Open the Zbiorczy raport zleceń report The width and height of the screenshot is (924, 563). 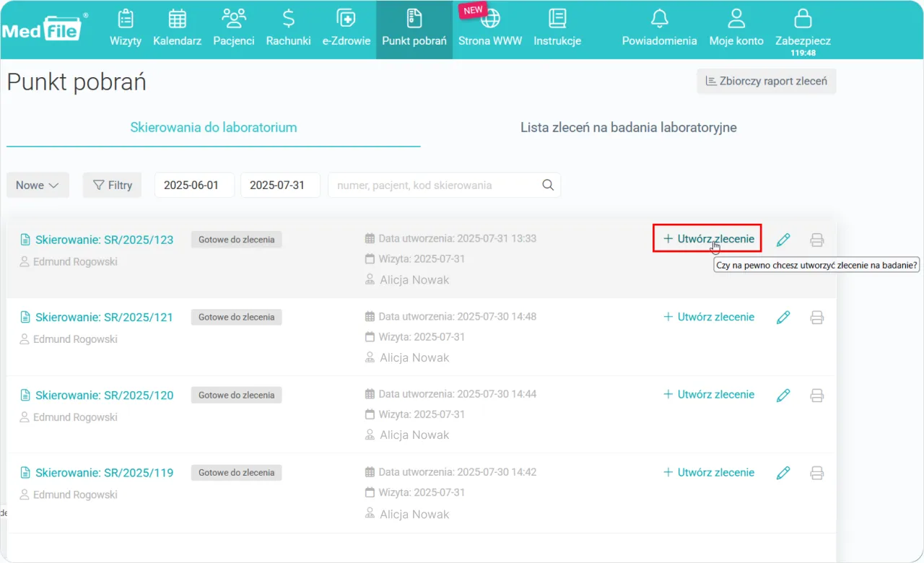coord(766,81)
